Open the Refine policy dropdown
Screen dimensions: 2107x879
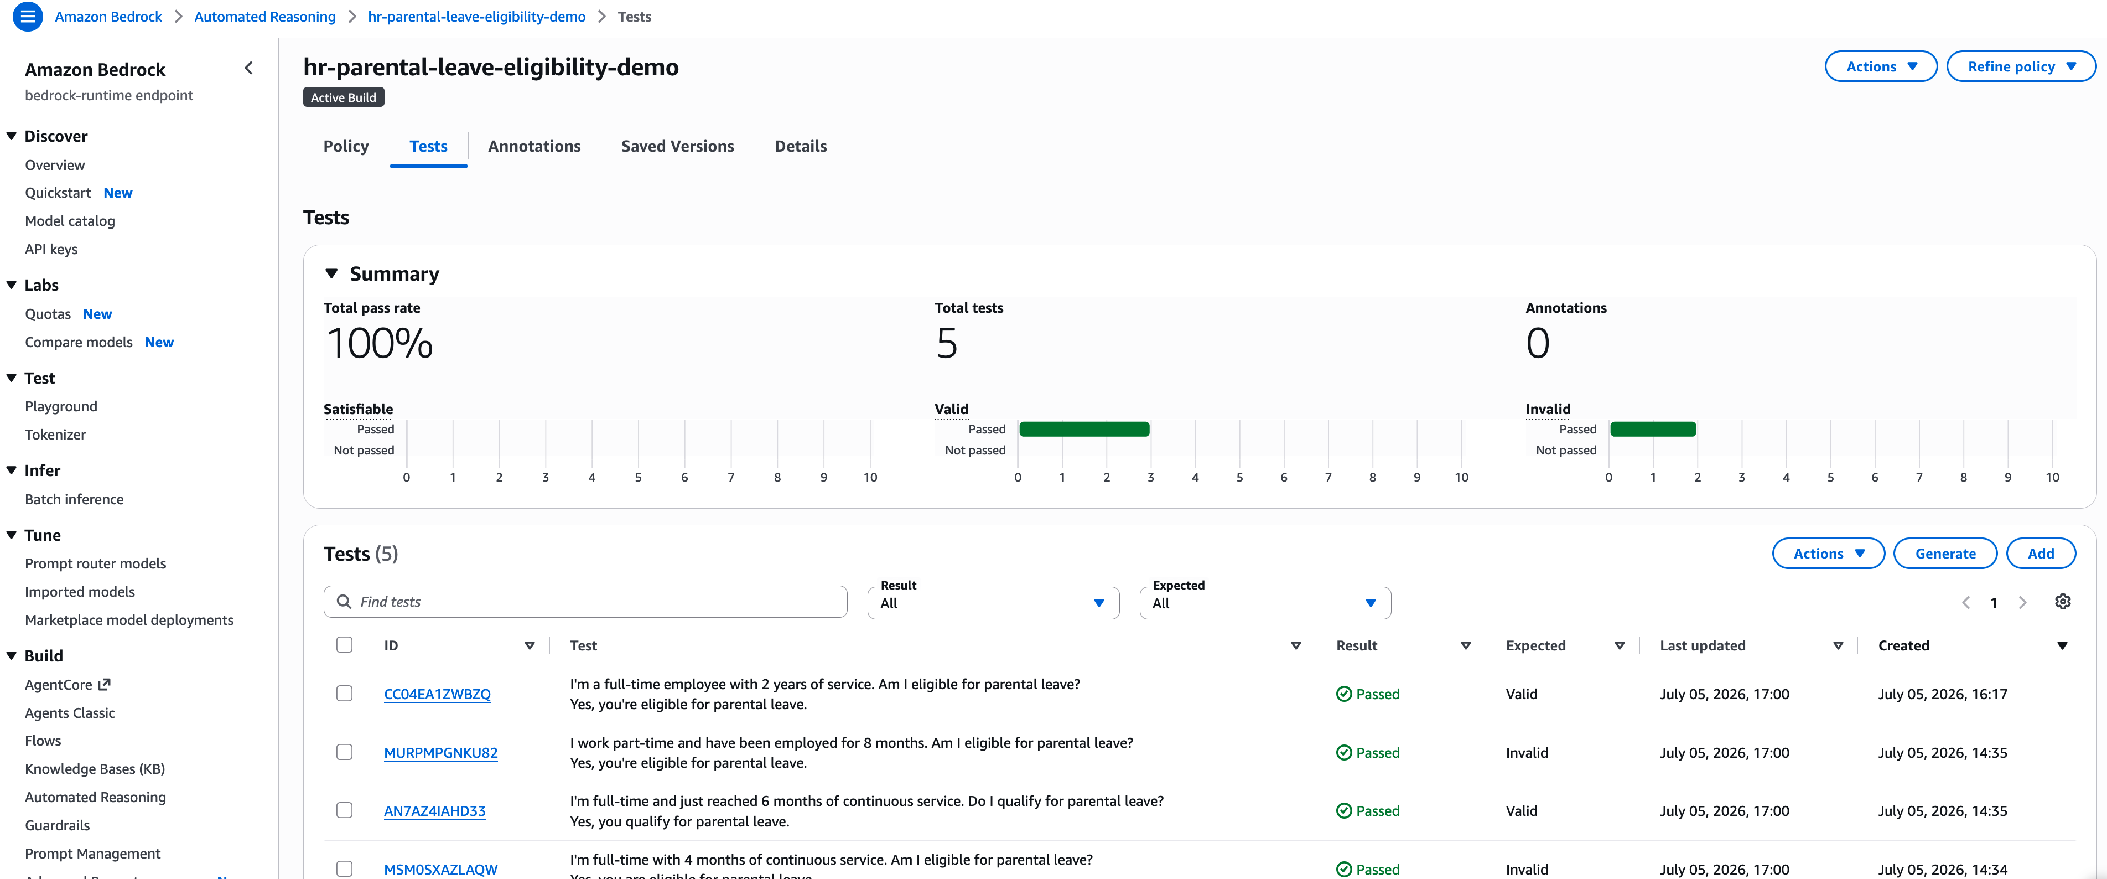(2020, 66)
